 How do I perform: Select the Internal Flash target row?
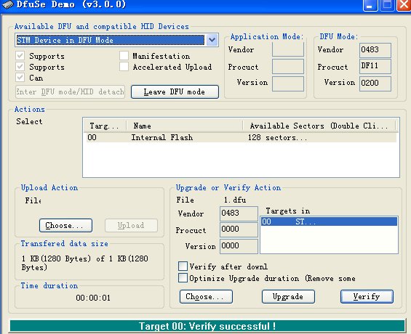pyautogui.click(x=242, y=137)
